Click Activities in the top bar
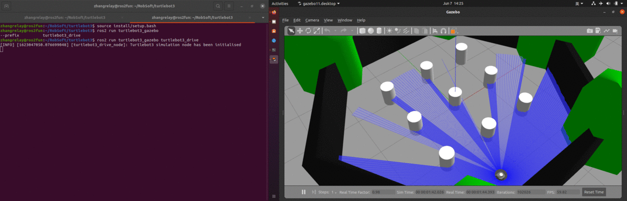This screenshot has height=201, width=627. pyautogui.click(x=280, y=3)
